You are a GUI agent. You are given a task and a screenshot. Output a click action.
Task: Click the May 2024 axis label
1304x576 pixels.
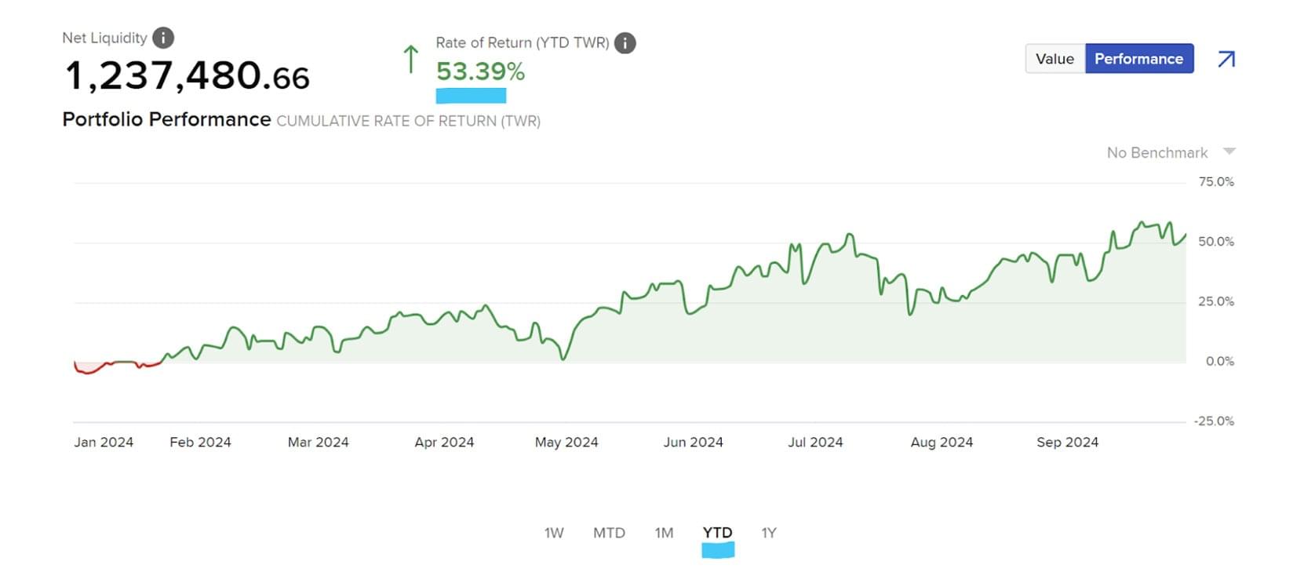(x=566, y=443)
